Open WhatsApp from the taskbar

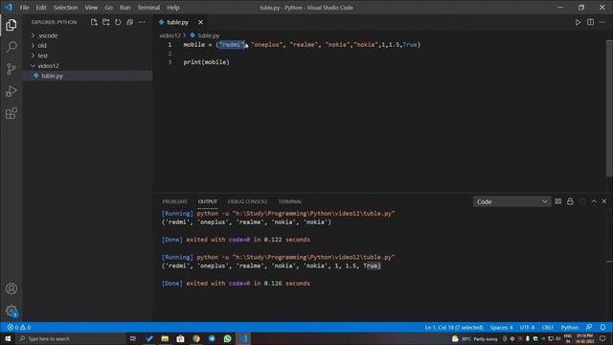click(x=228, y=338)
